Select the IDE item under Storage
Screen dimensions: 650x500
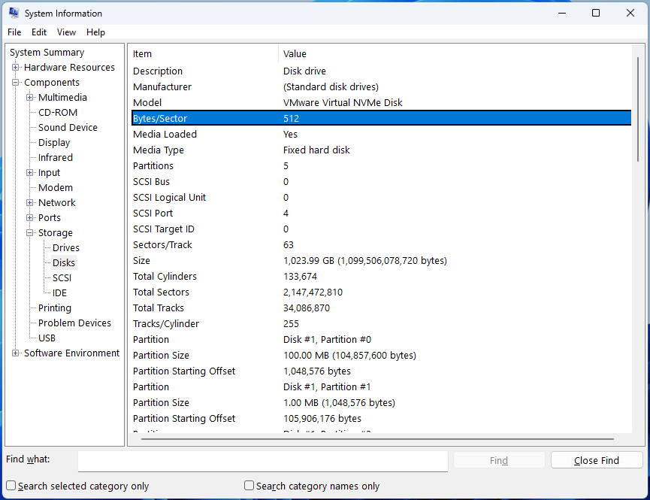pyautogui.click(x=59, y=292)
